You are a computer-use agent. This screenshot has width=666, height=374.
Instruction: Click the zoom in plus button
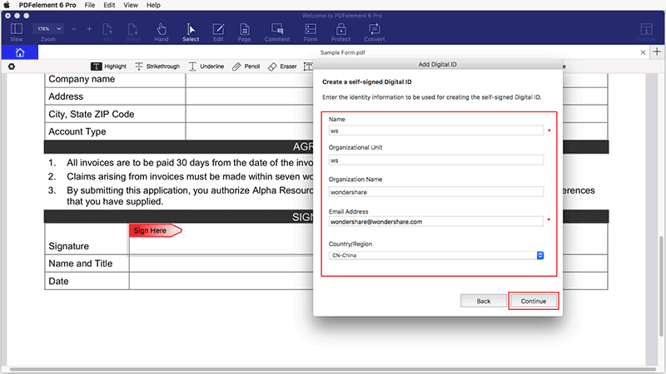(x=89, y=29)
